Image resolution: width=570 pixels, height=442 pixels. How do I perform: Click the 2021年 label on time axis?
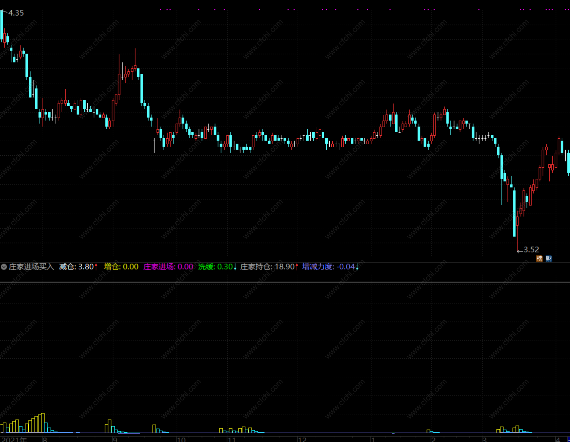pos(14,439)
